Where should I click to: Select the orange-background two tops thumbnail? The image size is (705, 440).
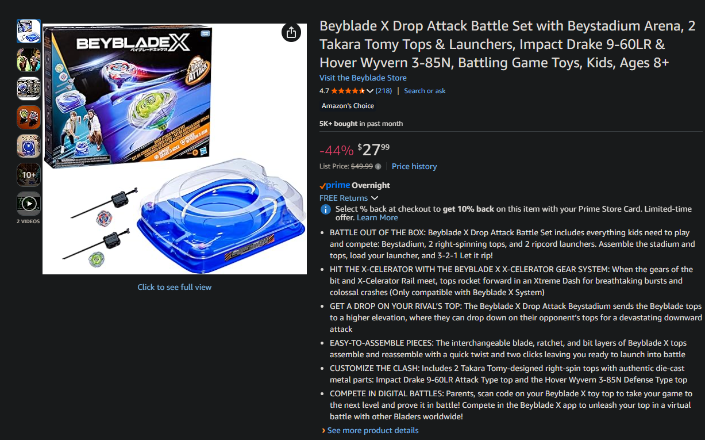29,117
